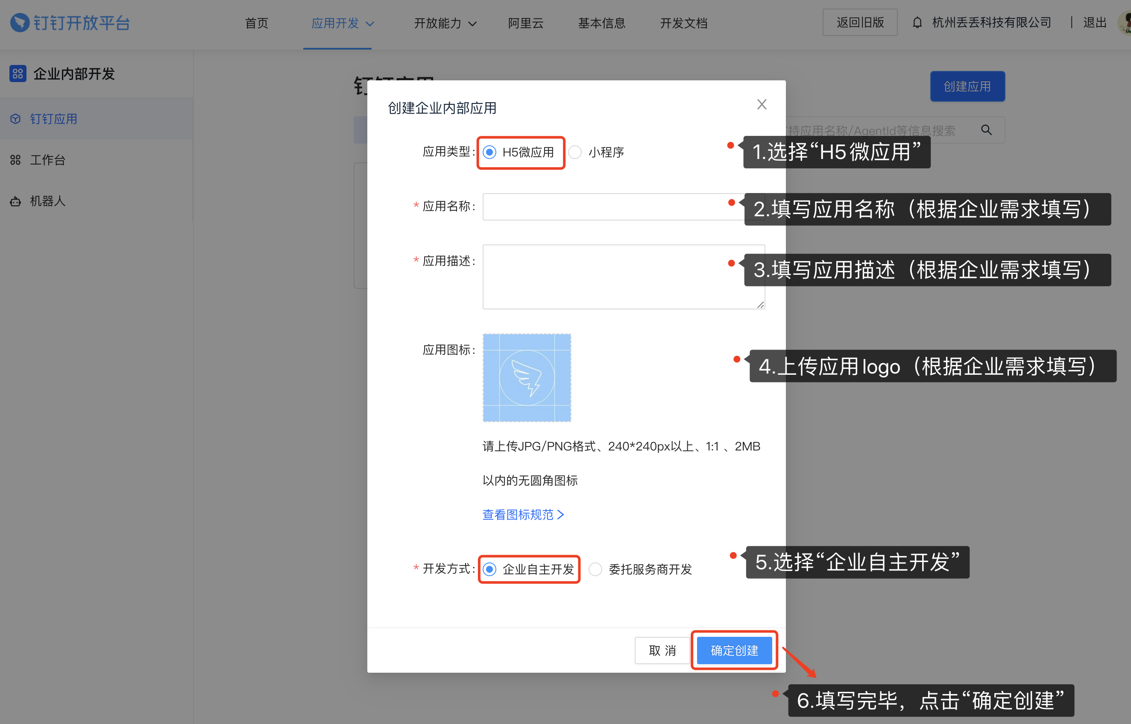Click the 创建应用 button
Screen dimensions: 1131x724
pyautogui.click(x=967, y=86)
